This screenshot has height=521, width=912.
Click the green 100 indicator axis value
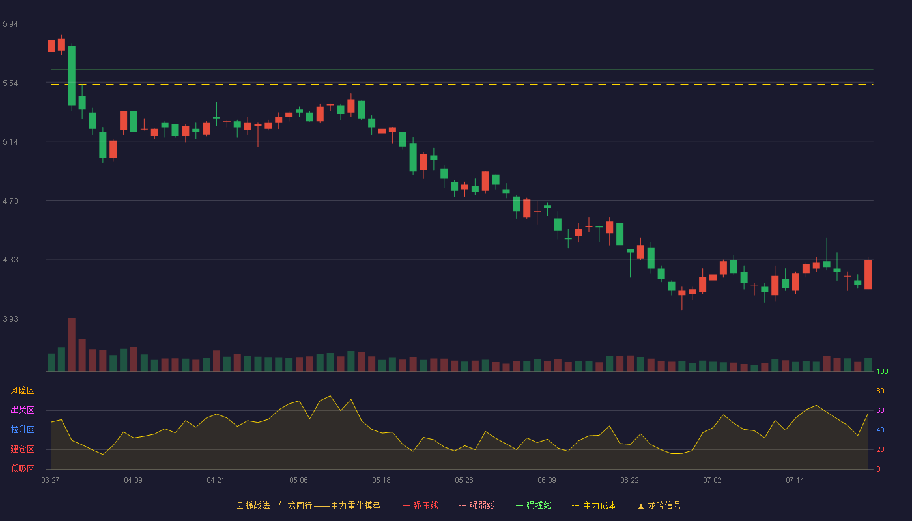coord(882,371)
